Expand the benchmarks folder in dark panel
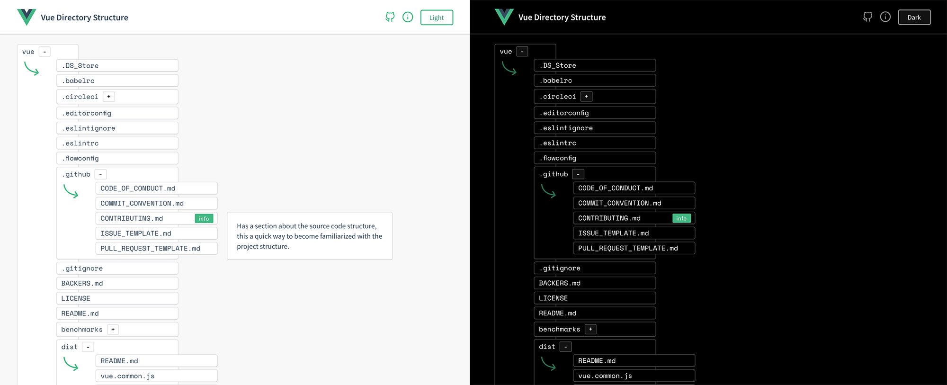 tap(591, 330)
